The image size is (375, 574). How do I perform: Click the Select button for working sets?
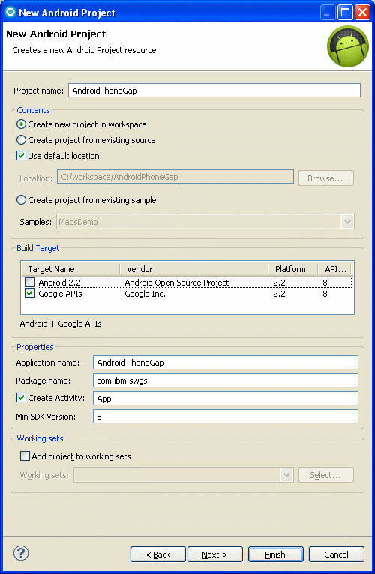click(x=326, y=475)
